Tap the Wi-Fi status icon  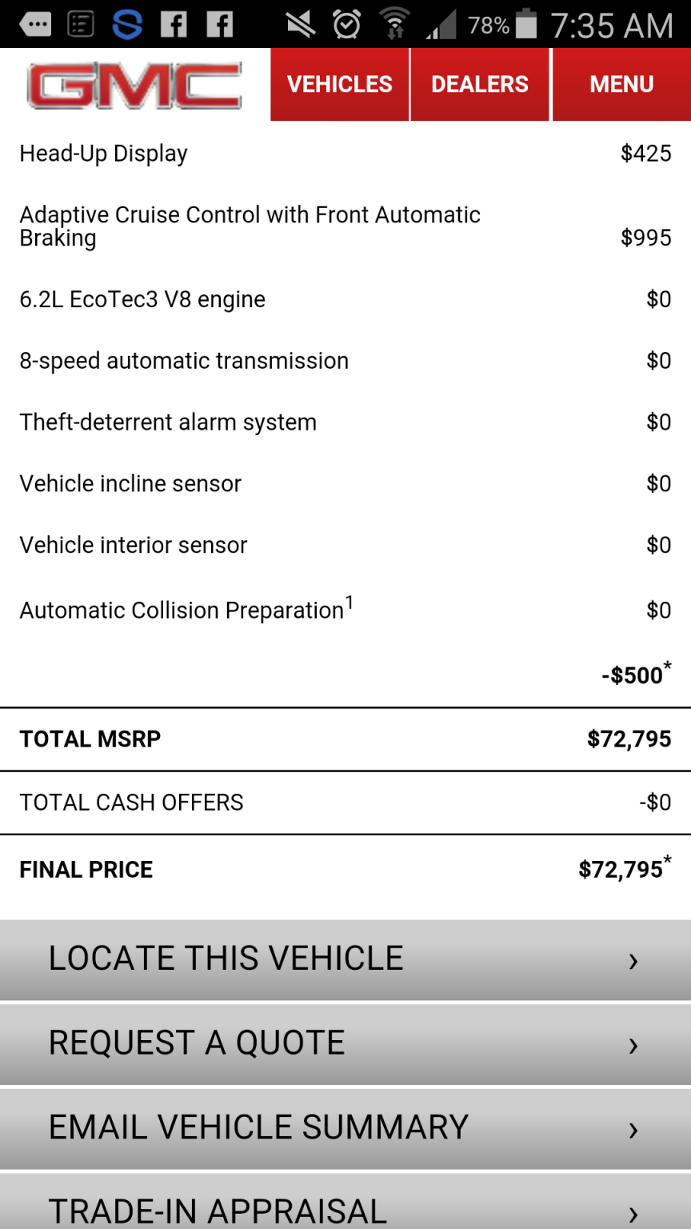394,25
